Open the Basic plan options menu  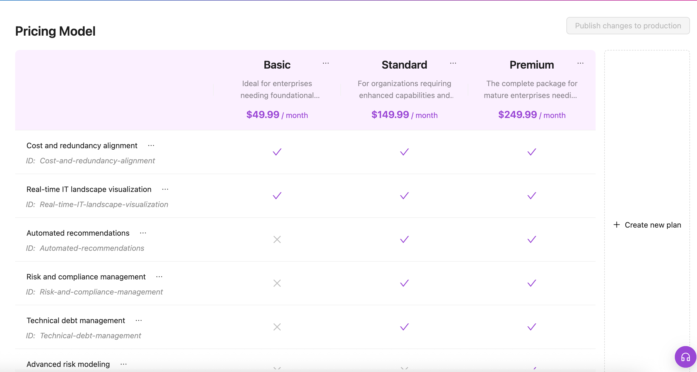[326, 63]
